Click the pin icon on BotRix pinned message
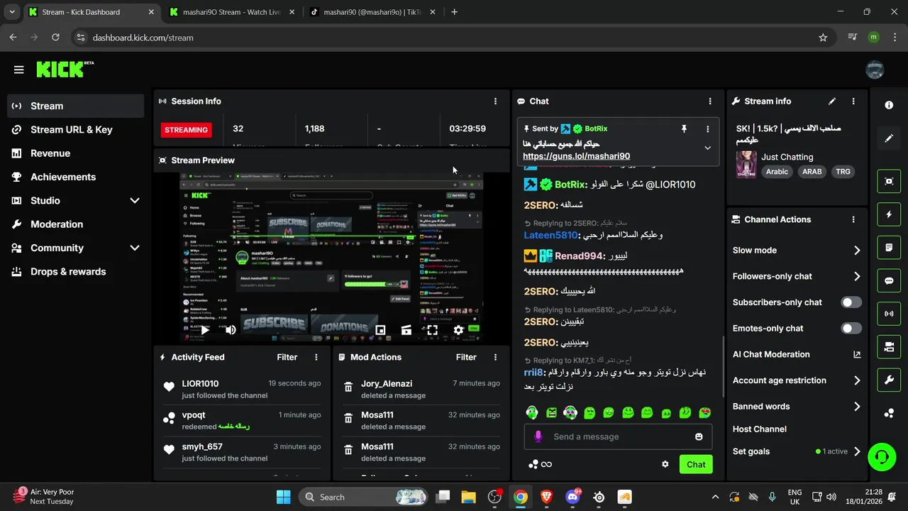The image size is (908, 511). 684,128
